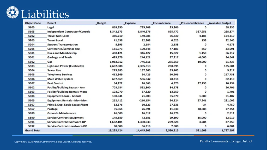Click grand total expense 14,445,903
This screenshot has height=150, width=267.
coord(143,130)
